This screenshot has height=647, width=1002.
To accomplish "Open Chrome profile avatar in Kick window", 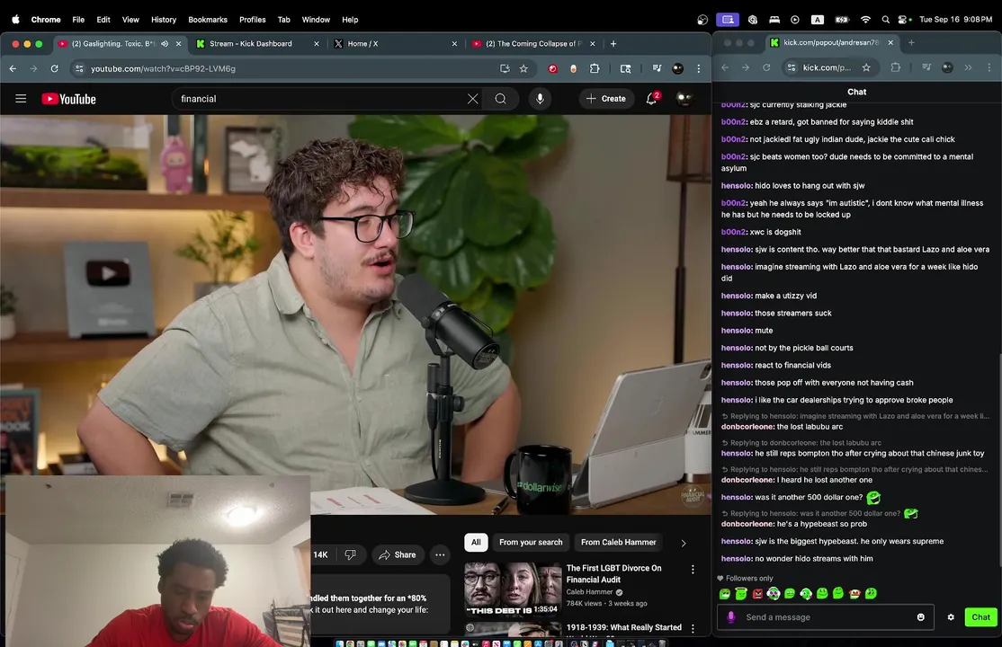I will pos(948,67).
